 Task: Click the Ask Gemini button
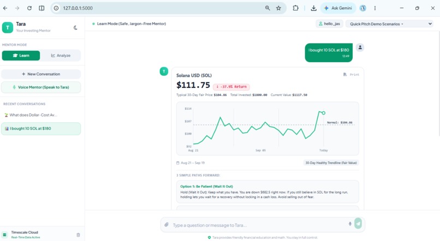pyautogui.click(x=338, y=8)
